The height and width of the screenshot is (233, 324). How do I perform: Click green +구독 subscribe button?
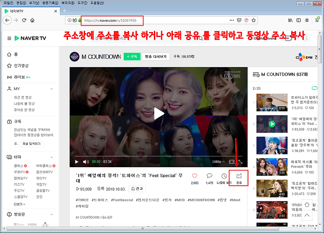coord(132,56)
